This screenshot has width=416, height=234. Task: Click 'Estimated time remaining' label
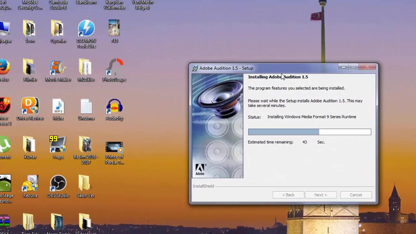(x=270, y=142)
